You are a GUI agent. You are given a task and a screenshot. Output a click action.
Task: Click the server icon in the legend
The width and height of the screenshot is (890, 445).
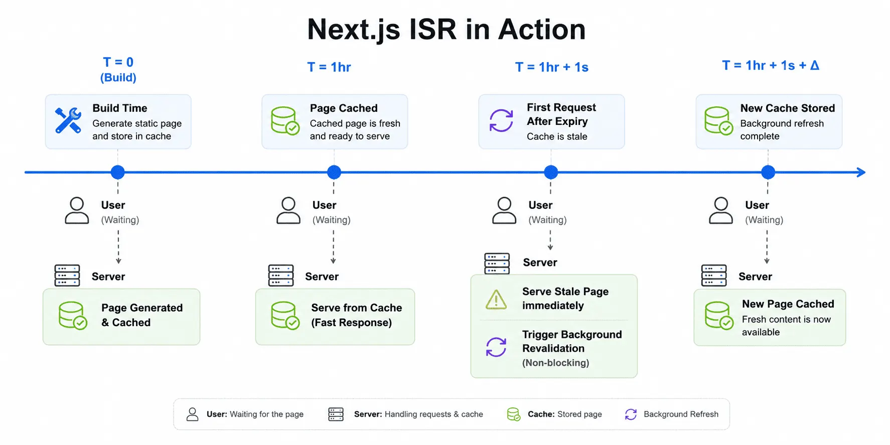336,414
